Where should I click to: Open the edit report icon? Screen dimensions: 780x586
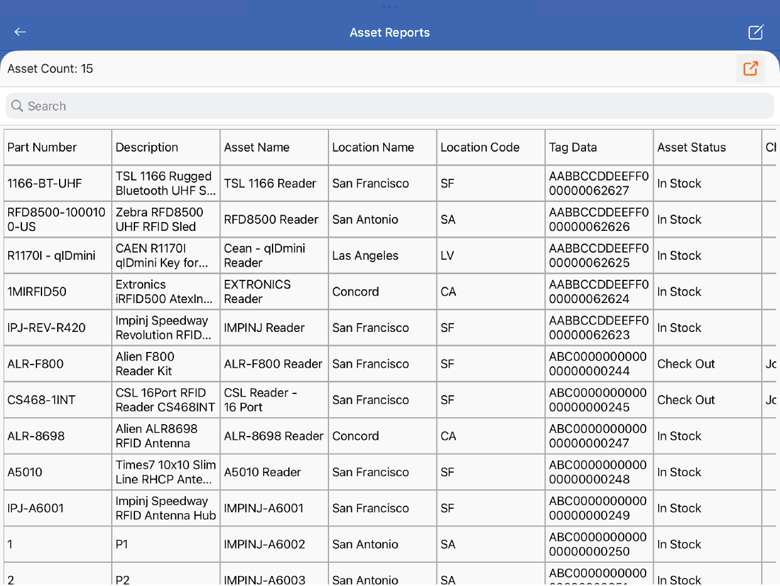click(756, 33)
